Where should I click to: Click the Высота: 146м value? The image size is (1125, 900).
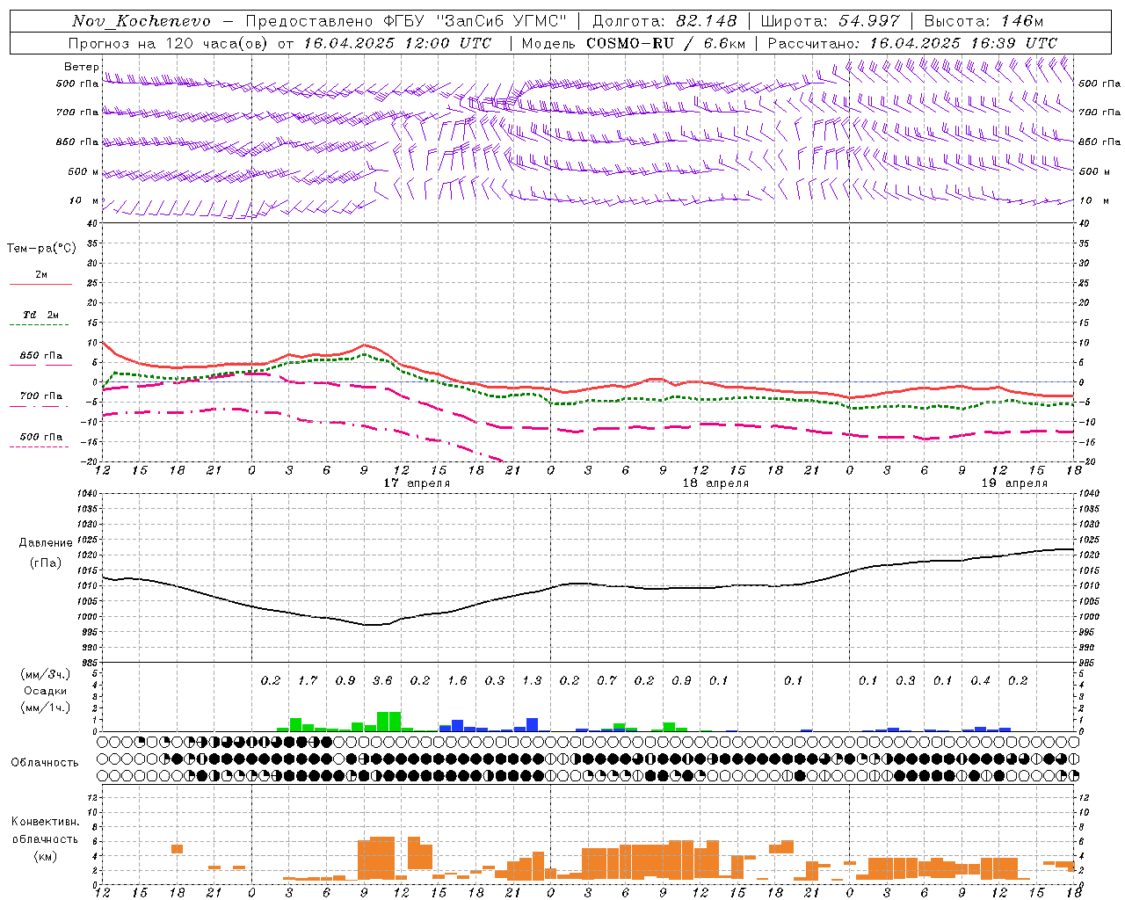click(984, 21)
